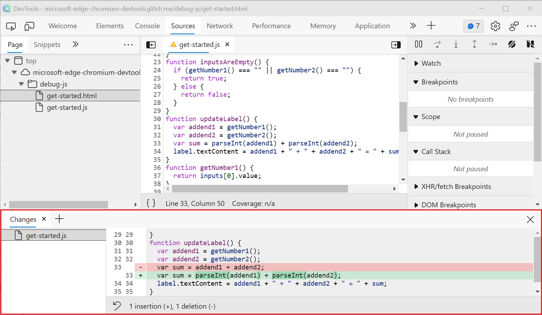Step over next function call

(x=437, y=44)
